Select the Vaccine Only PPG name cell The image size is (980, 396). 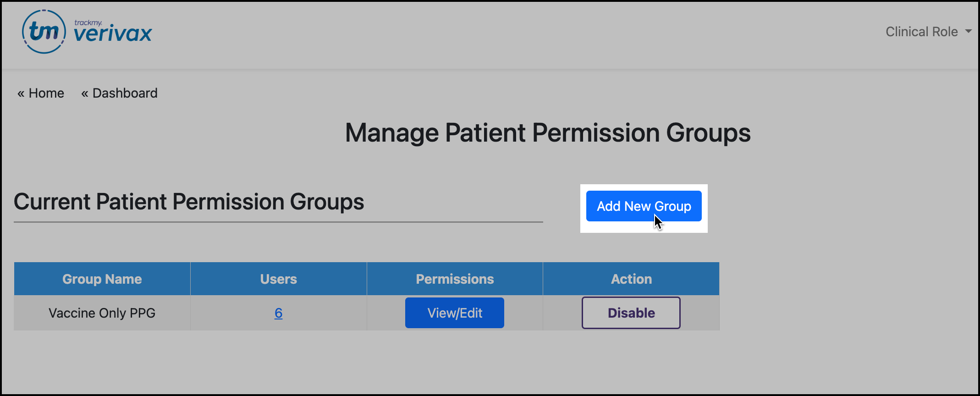coord(102,313)
